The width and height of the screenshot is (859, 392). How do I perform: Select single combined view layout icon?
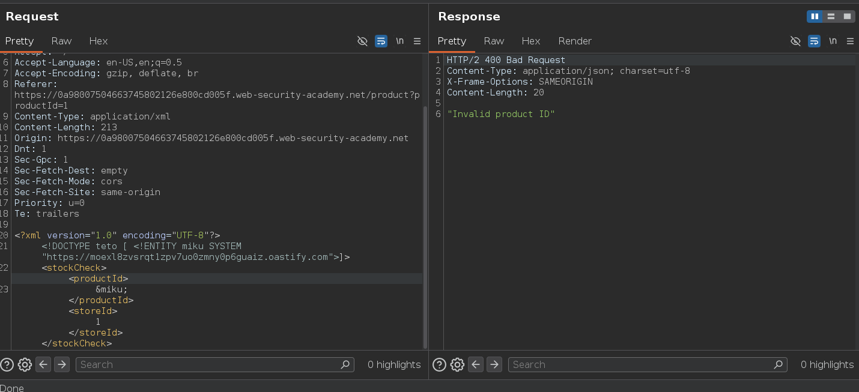pos(847,16)
